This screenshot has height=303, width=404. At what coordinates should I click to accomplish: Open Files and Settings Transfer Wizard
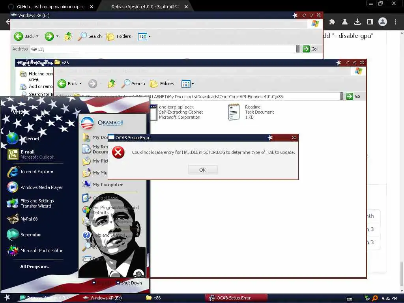click(30, 203)
